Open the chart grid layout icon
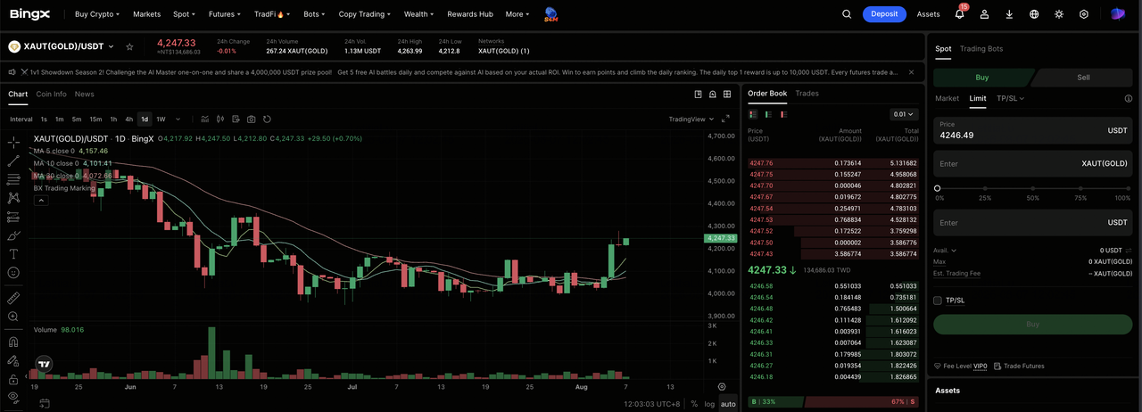 pyautogui.click(x=727, y=94)
